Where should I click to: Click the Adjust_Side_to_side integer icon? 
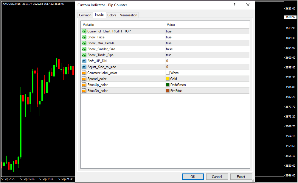(x=84, y=67)
